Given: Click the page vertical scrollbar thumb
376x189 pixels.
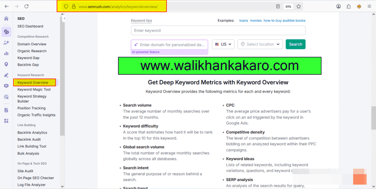Looking at the screenshot, I should 373,118.
